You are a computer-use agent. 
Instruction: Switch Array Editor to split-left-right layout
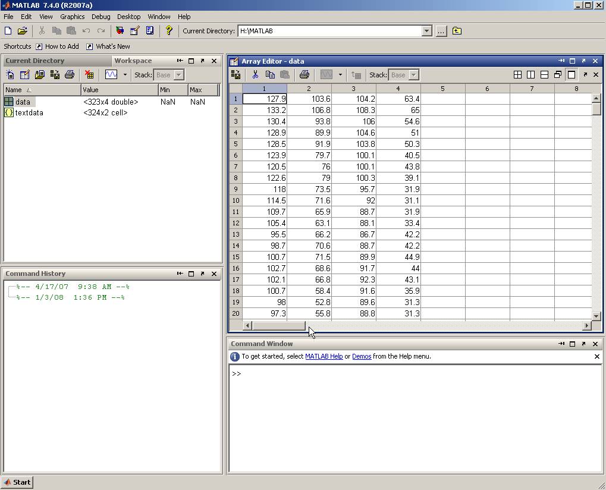pos(530,74)
